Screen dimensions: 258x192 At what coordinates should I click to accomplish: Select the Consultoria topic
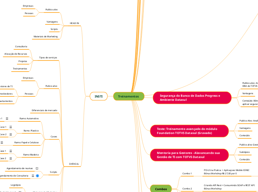coord(21,47)
